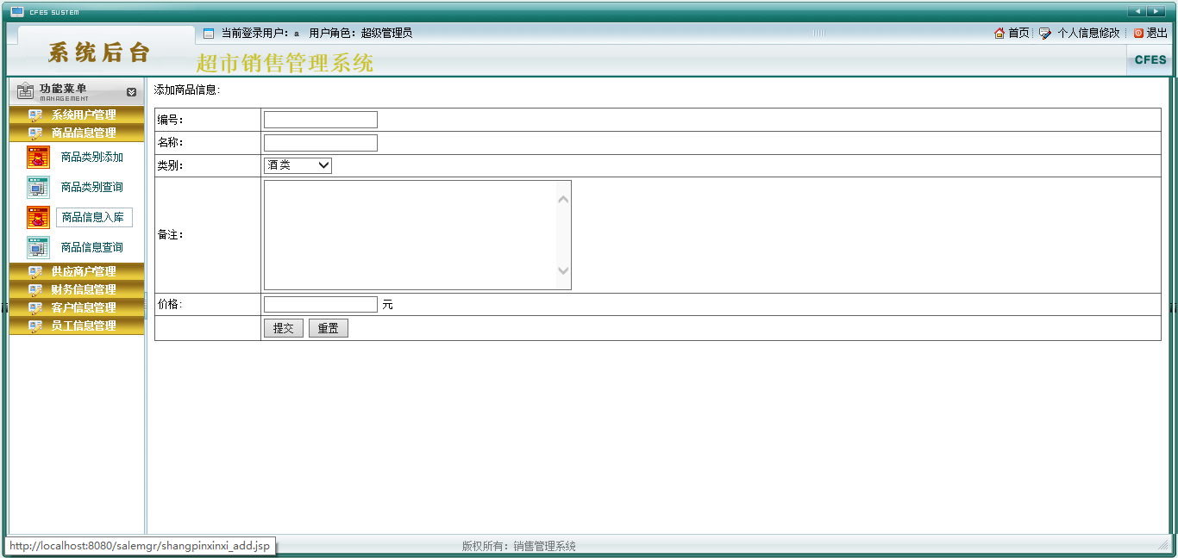Click the 商品类别添加 icon
This screenshot has height=558, width=1178.
click(x=38, y=157)
